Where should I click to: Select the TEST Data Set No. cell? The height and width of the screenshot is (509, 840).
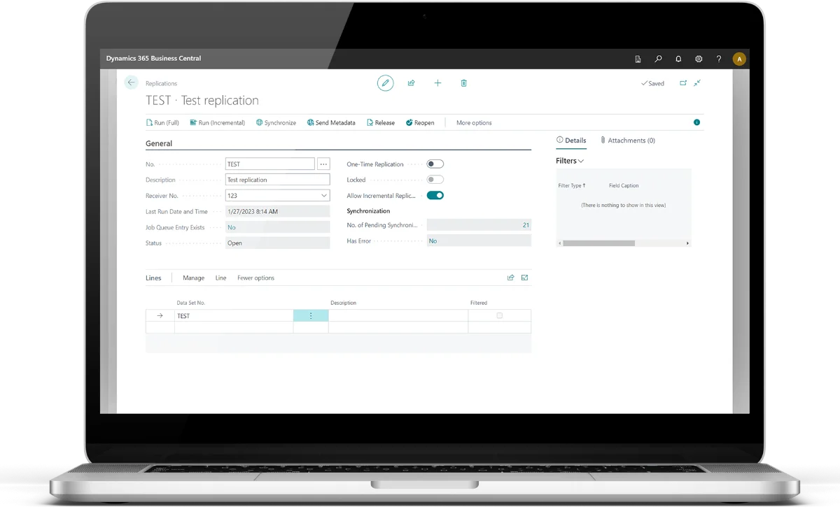coord(234,316)
